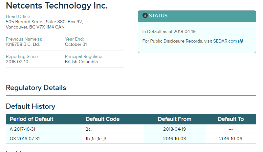Select the Default From column header
Image resolution: width=263 pixels, height=152 pixels.
click(x=174, y=119)
